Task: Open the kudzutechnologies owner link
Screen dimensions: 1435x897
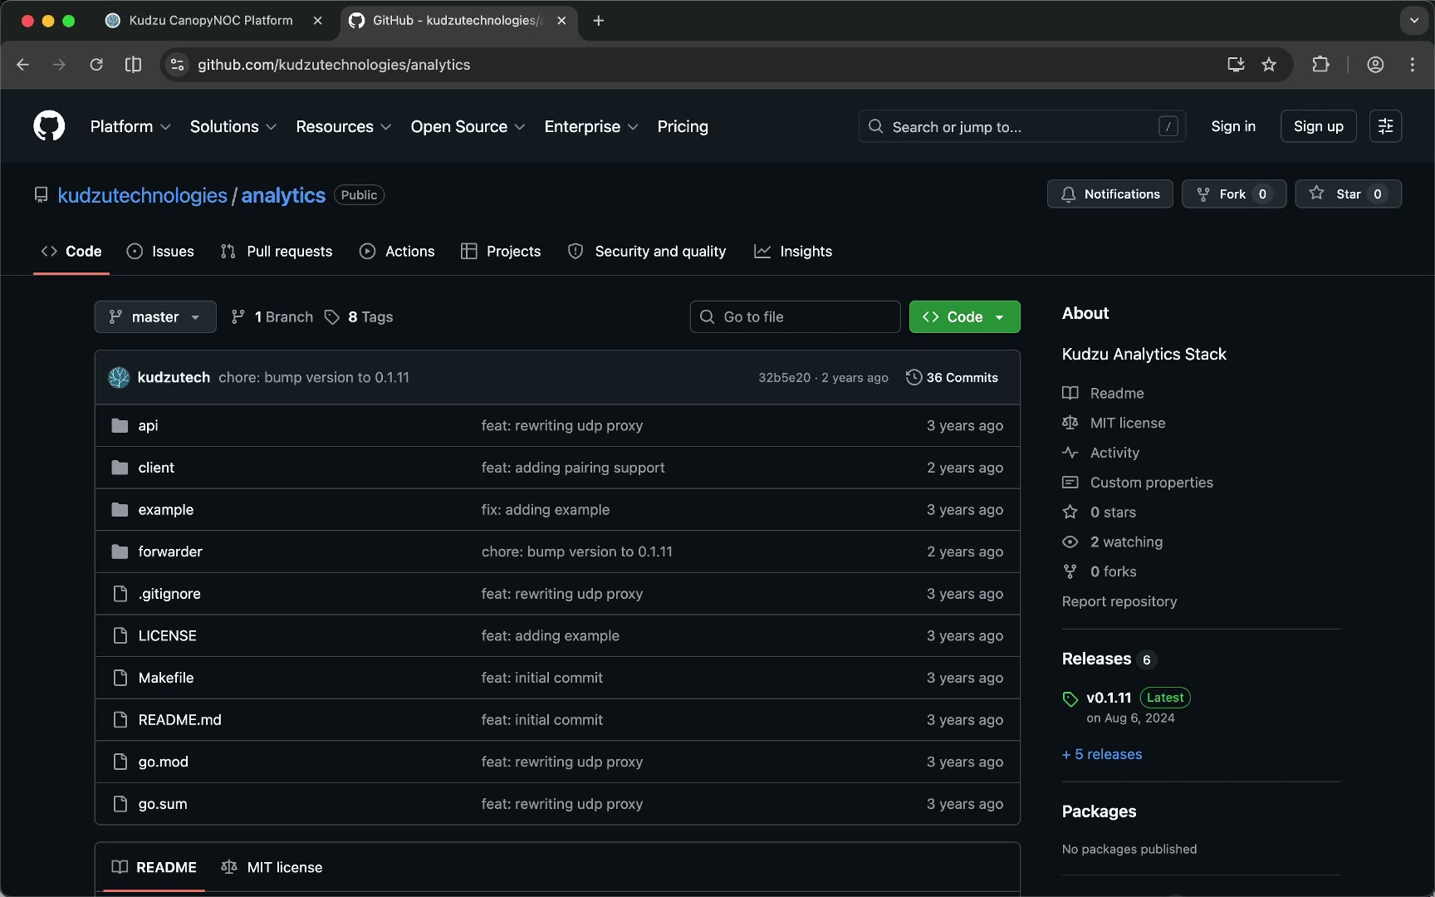Action: click(142, 195)
